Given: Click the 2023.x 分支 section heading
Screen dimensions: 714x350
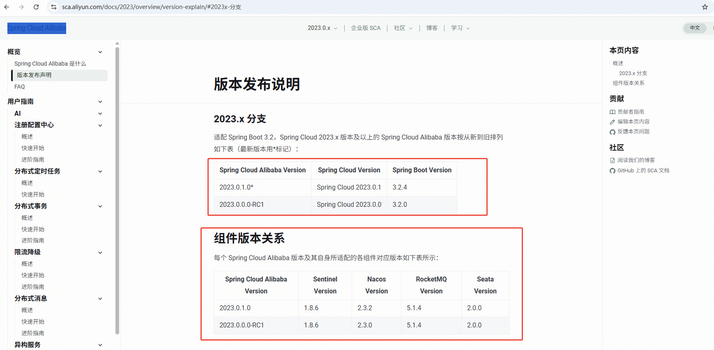Looking at the screenshot, I should pyautogui.click(x=240, y=119).
